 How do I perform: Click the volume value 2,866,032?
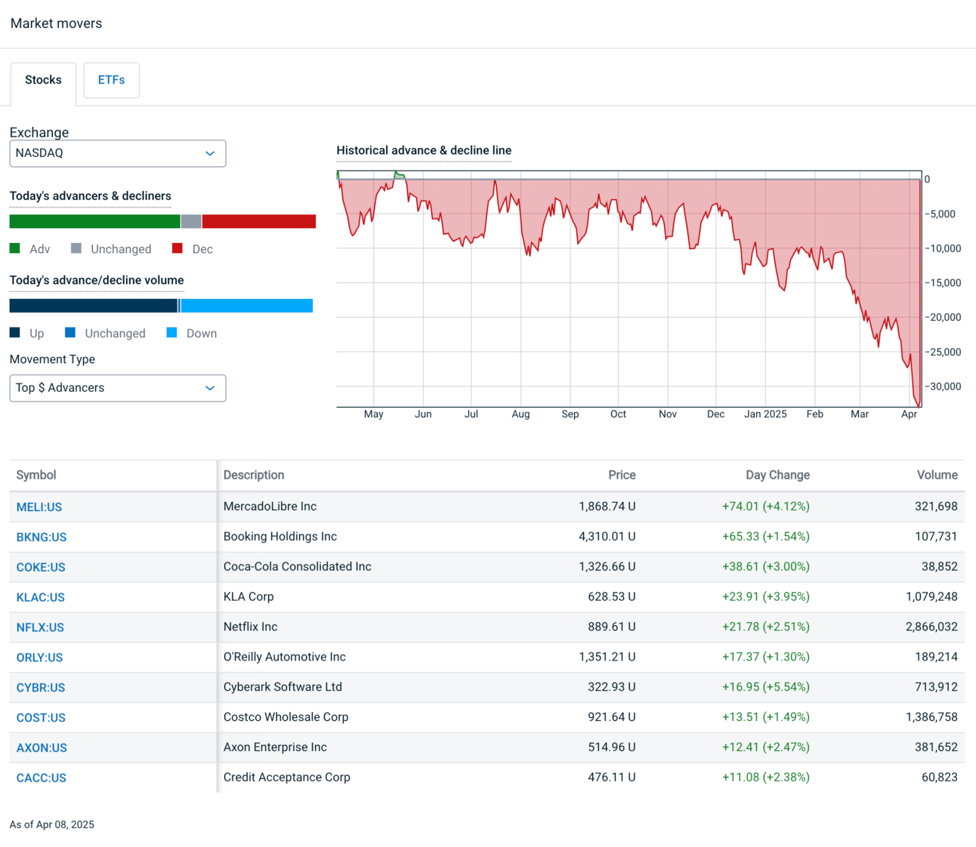[x=931, y=627]
